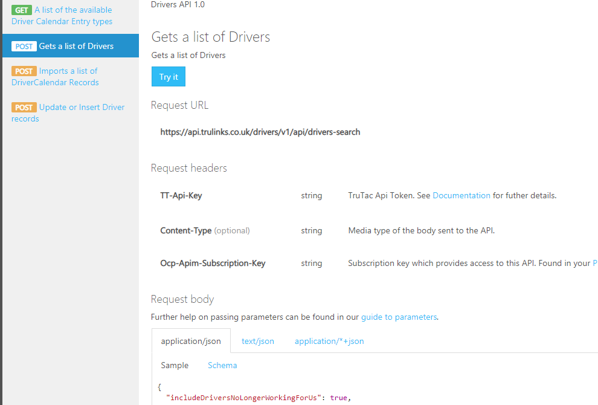This screenshot has height=405, width=598.
Task: Open the Driver Calendar Entry types GET operation
Action: coord(62,16)
